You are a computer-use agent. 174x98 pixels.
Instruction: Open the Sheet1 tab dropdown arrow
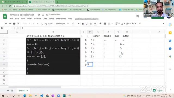coord(27,91)
